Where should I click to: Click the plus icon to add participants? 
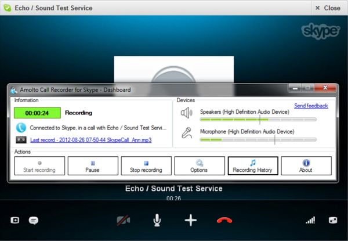click(x=191, y=220)
